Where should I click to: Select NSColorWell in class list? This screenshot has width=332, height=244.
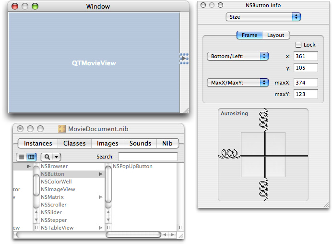click(72, 182)
